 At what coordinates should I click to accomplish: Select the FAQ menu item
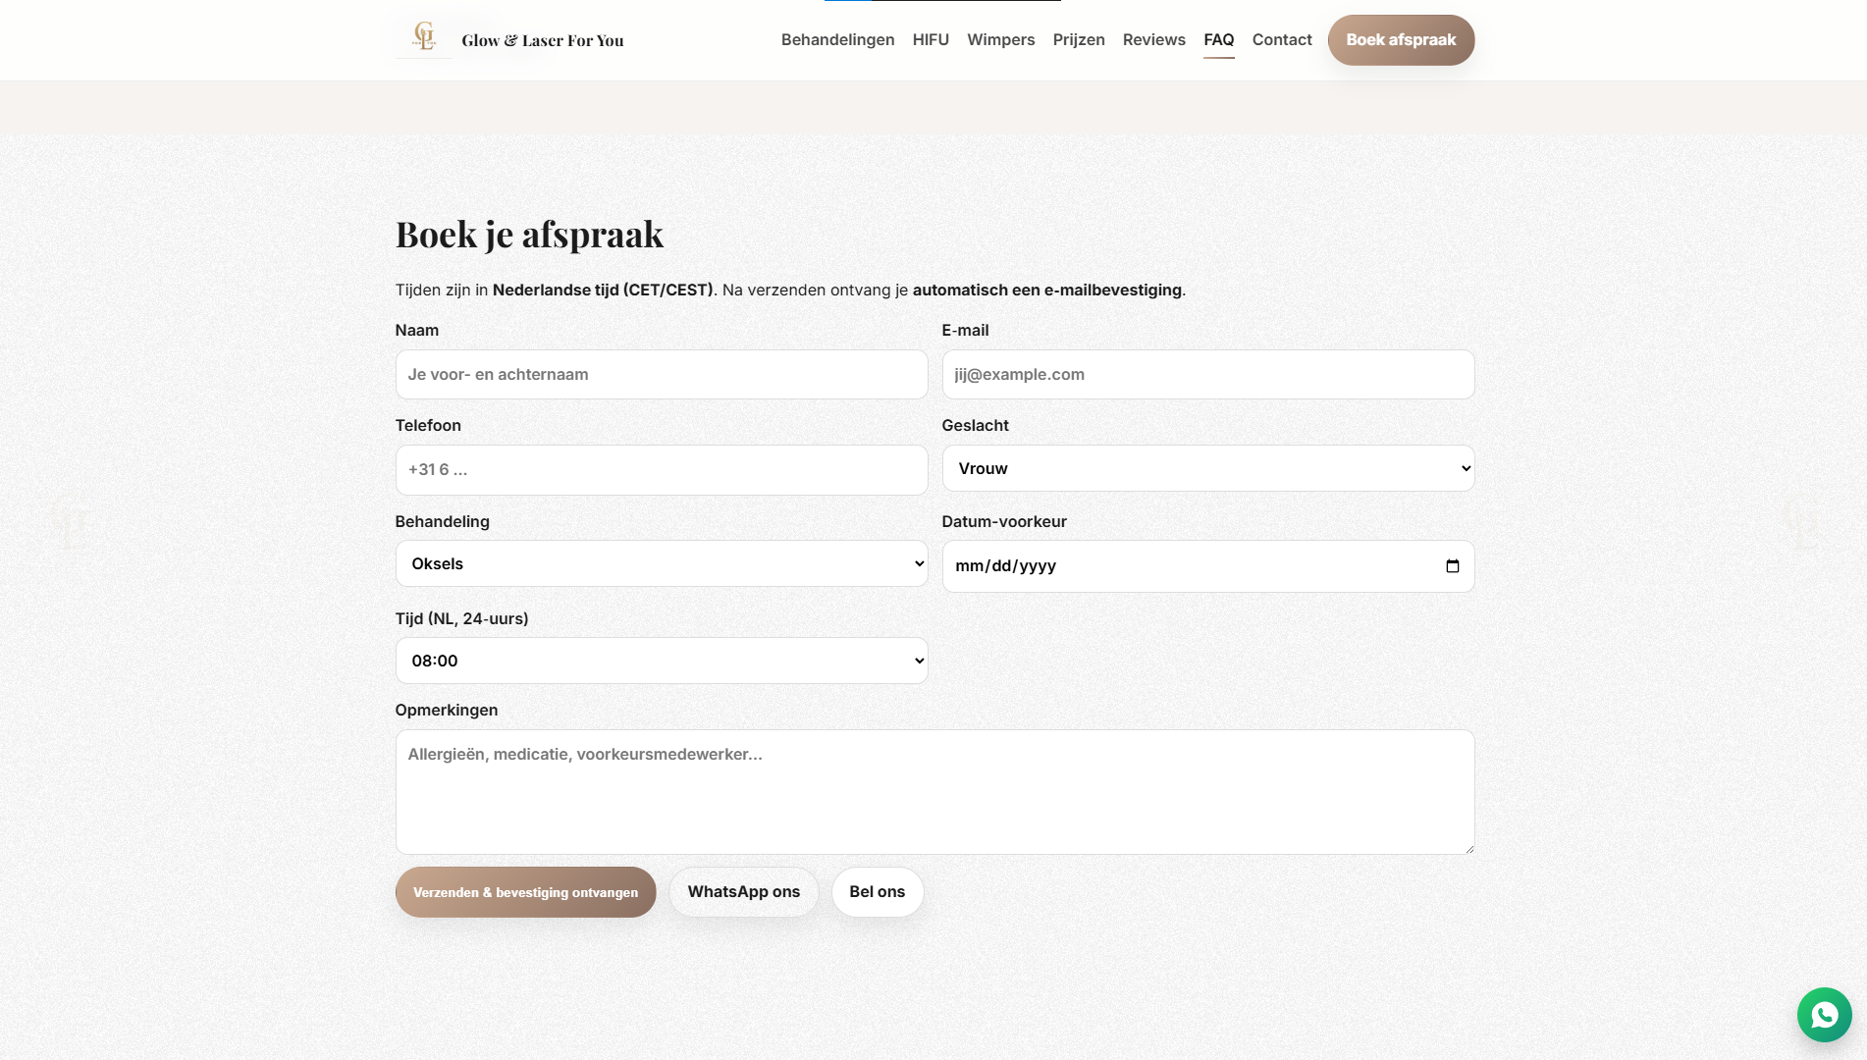click(1219, 39)
